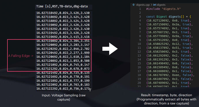Click line number 1 in the editor gutter

point(140,9)
